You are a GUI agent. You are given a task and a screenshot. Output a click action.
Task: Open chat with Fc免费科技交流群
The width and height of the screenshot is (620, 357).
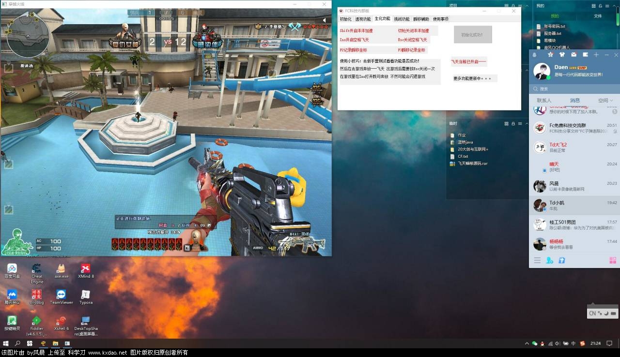point(574,128)
